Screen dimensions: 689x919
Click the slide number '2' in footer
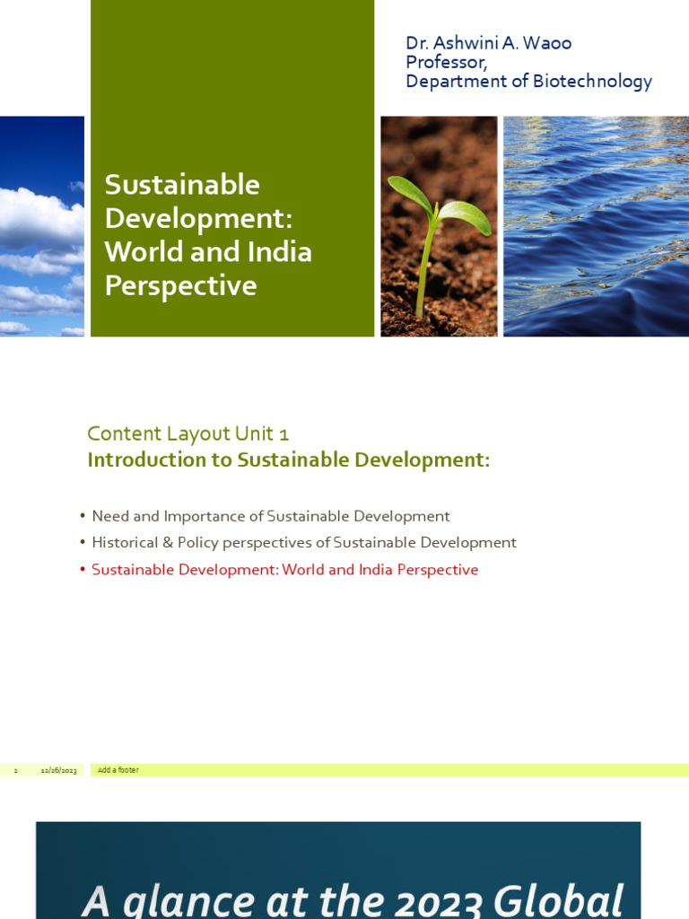(16, 770)
